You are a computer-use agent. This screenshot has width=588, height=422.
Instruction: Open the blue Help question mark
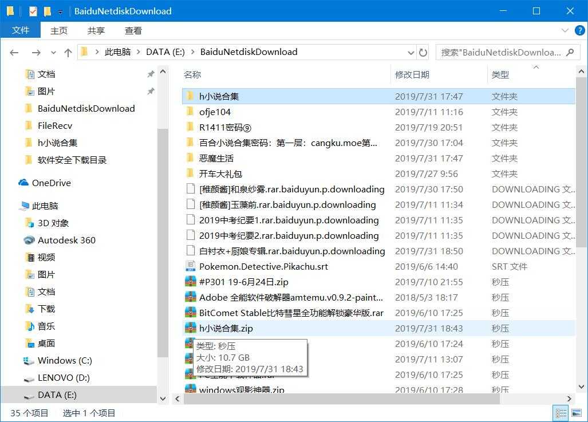[580, 30]
